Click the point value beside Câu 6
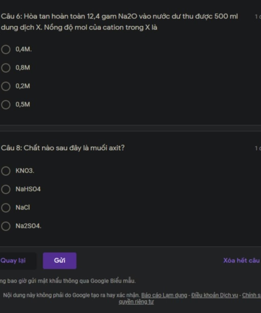Image resolution: width=261 pixels, height=313 pixels. [x=258, y=17]
